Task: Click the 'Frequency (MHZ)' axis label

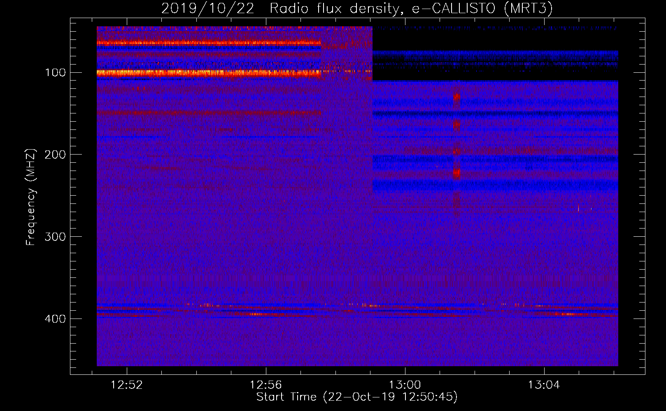Action: coord(31,197)
